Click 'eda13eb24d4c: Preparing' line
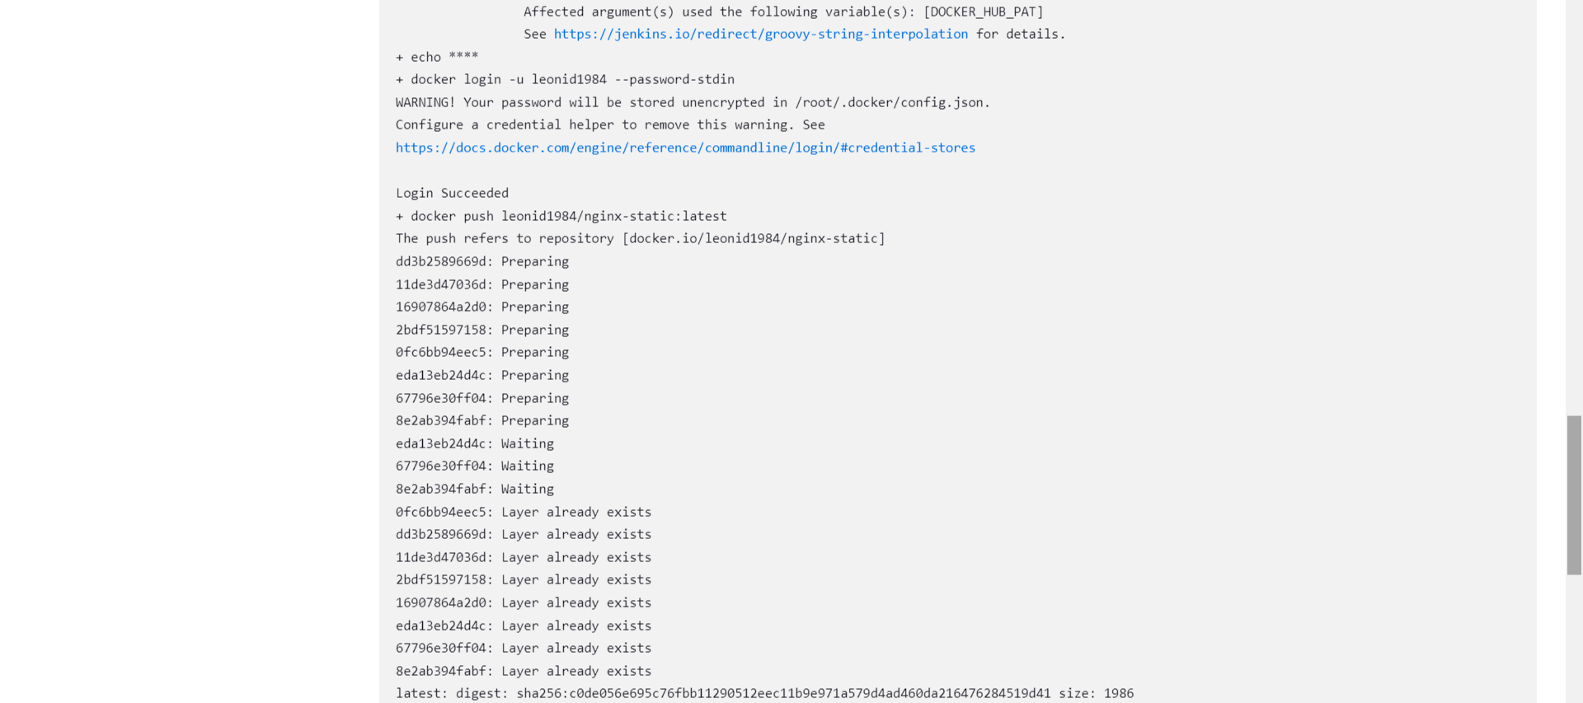 tap(482, 375)
